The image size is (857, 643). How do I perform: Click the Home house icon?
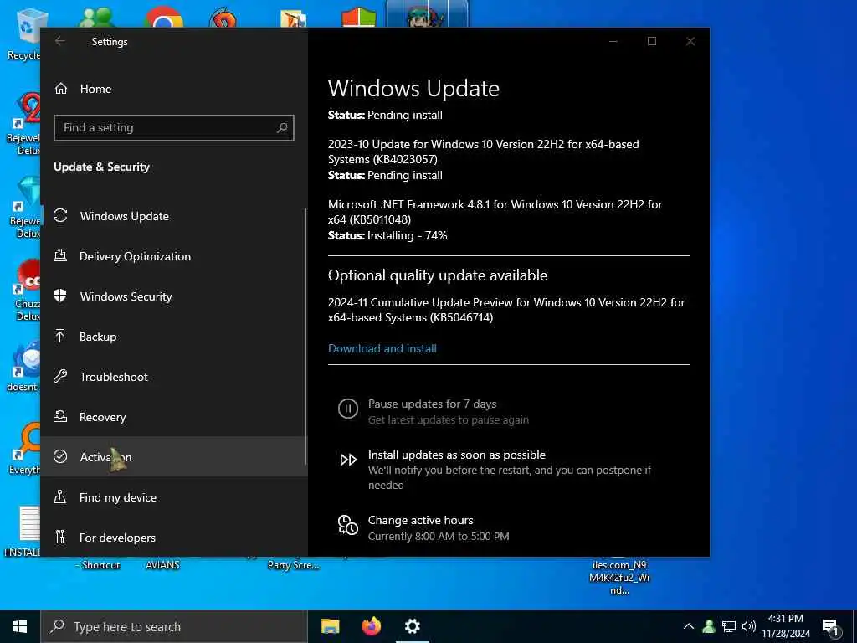61,89
